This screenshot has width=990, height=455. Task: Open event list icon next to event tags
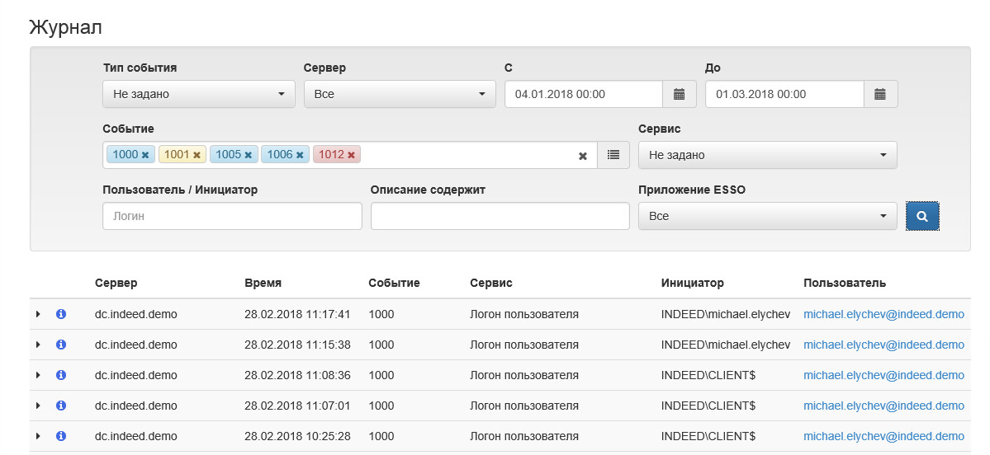(613, 155)
